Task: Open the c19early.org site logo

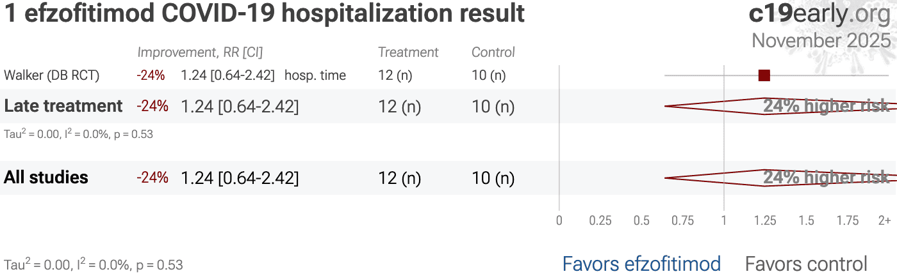Action: click(819, 14)
